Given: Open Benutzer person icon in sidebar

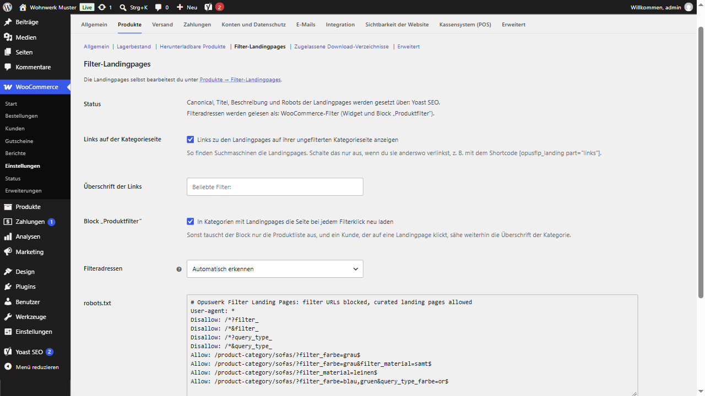Looking at the screenshot, I should coord(8,302).
